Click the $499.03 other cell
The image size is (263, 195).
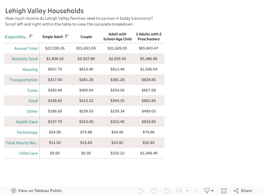point(149,111)
